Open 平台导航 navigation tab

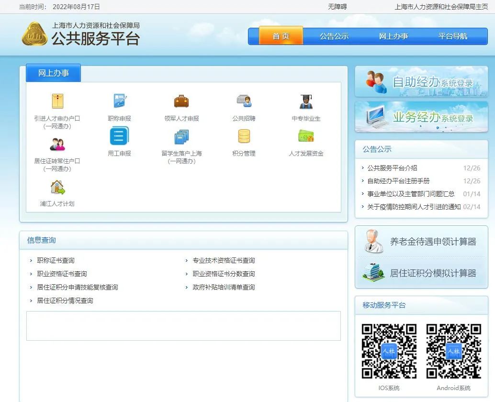(x=453, y=36)
